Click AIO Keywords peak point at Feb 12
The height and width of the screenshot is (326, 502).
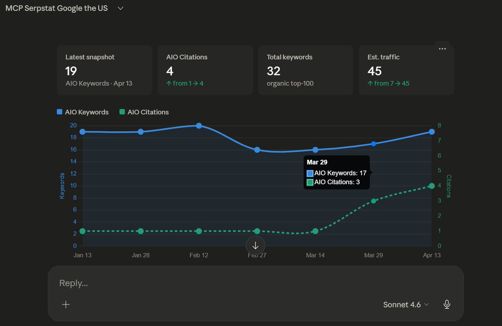199,126
